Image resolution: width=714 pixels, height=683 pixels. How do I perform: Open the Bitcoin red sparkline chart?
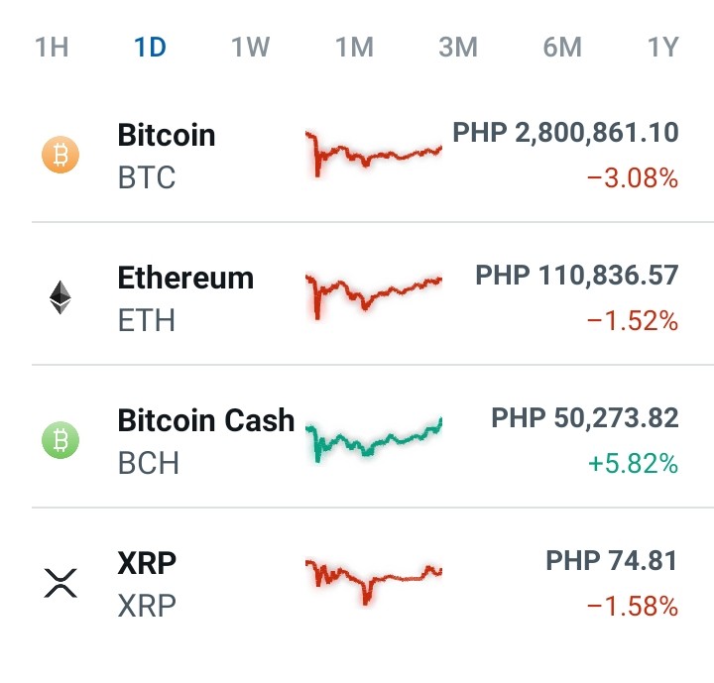tap(374, 154)
